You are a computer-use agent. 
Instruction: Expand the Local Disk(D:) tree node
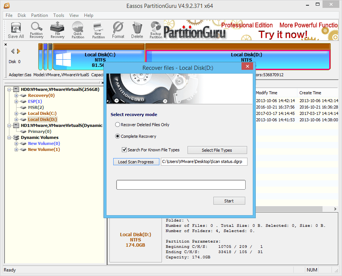point(16,119)
